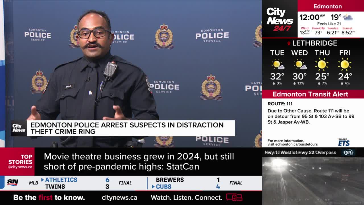Click the Feels Like 21 text
The height and width of the screenshot is (205, 364).
tap(329, 24)
